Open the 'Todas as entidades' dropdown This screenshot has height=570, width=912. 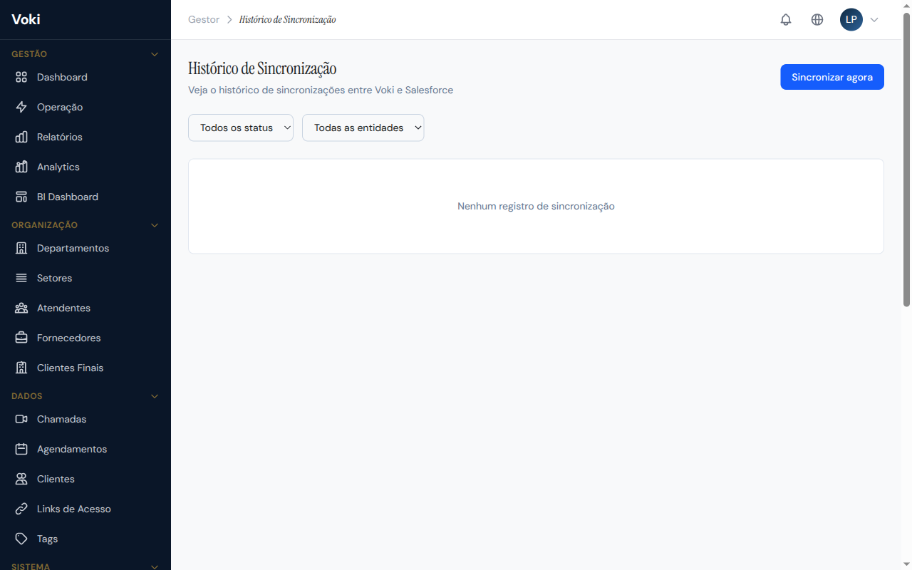point(363,128)
